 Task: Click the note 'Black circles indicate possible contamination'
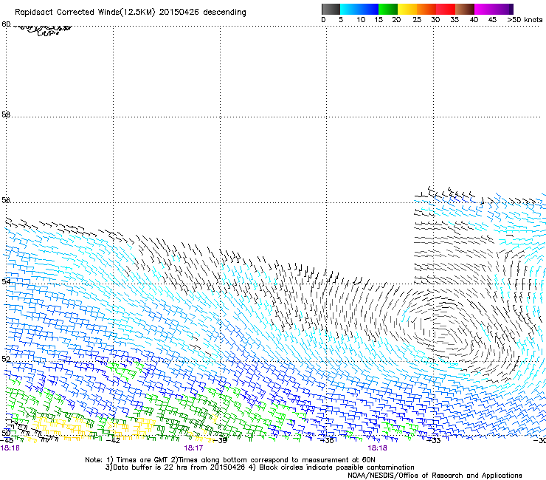click(x=336, y=467)
